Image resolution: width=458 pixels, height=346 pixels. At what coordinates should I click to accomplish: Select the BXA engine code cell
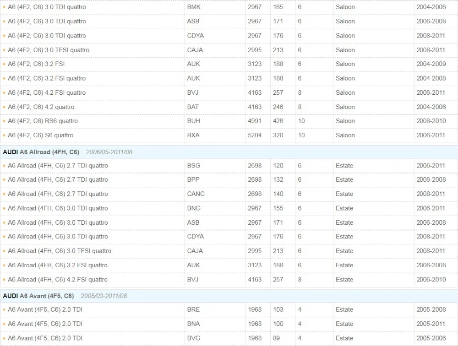tap(193, 135)
